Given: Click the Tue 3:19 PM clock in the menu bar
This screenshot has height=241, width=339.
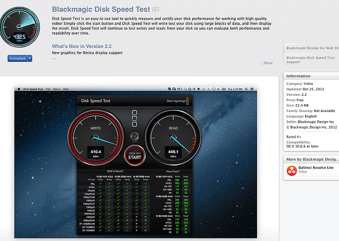Looking at the screenshot, I should tap(235, 89).
